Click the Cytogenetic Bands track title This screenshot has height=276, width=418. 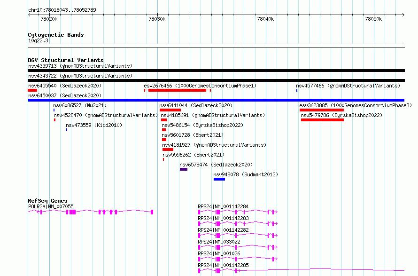point(56,35)
